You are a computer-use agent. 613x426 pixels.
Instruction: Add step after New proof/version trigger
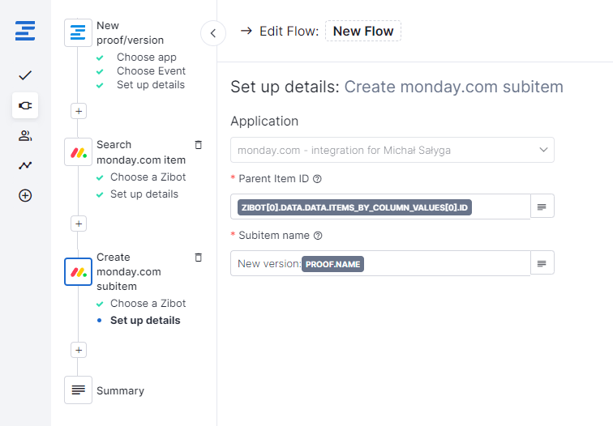(79, 111)
